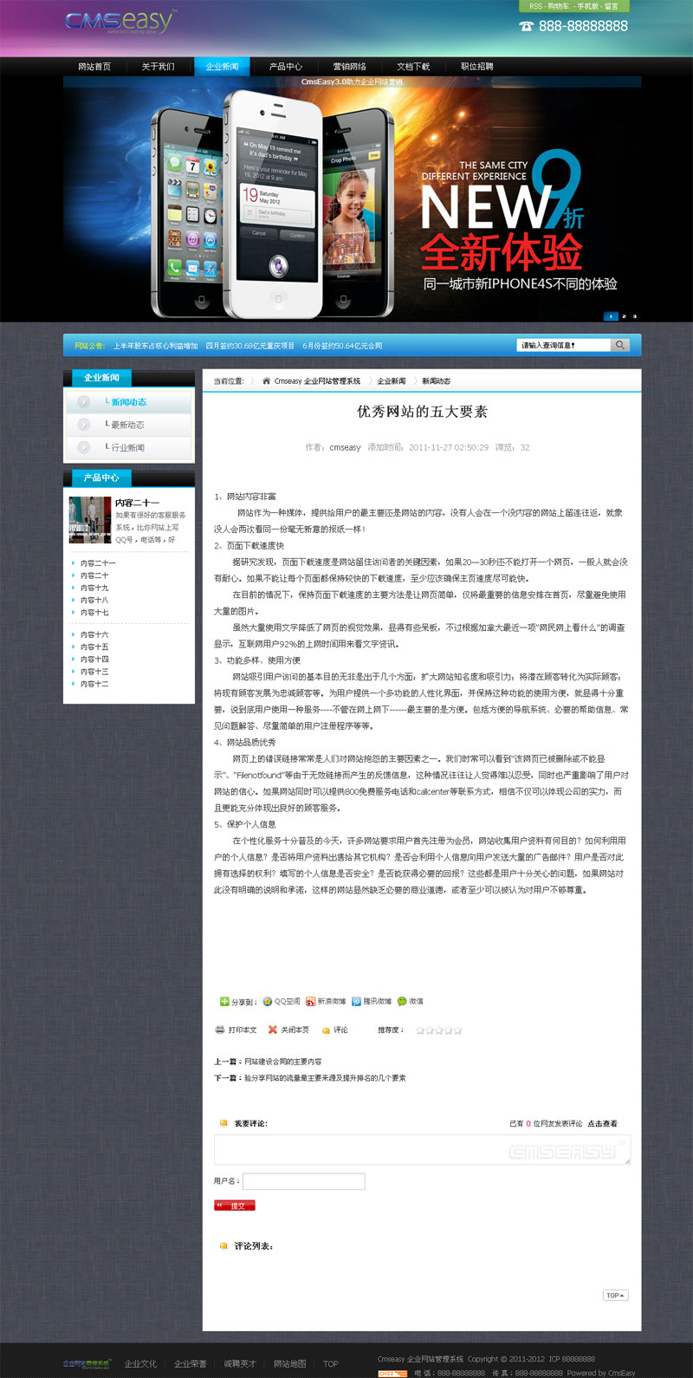Viewport: 693px width, 1378px height.
Task: Click the green 分享到 plus icon
Action: tap(224, 1001)
